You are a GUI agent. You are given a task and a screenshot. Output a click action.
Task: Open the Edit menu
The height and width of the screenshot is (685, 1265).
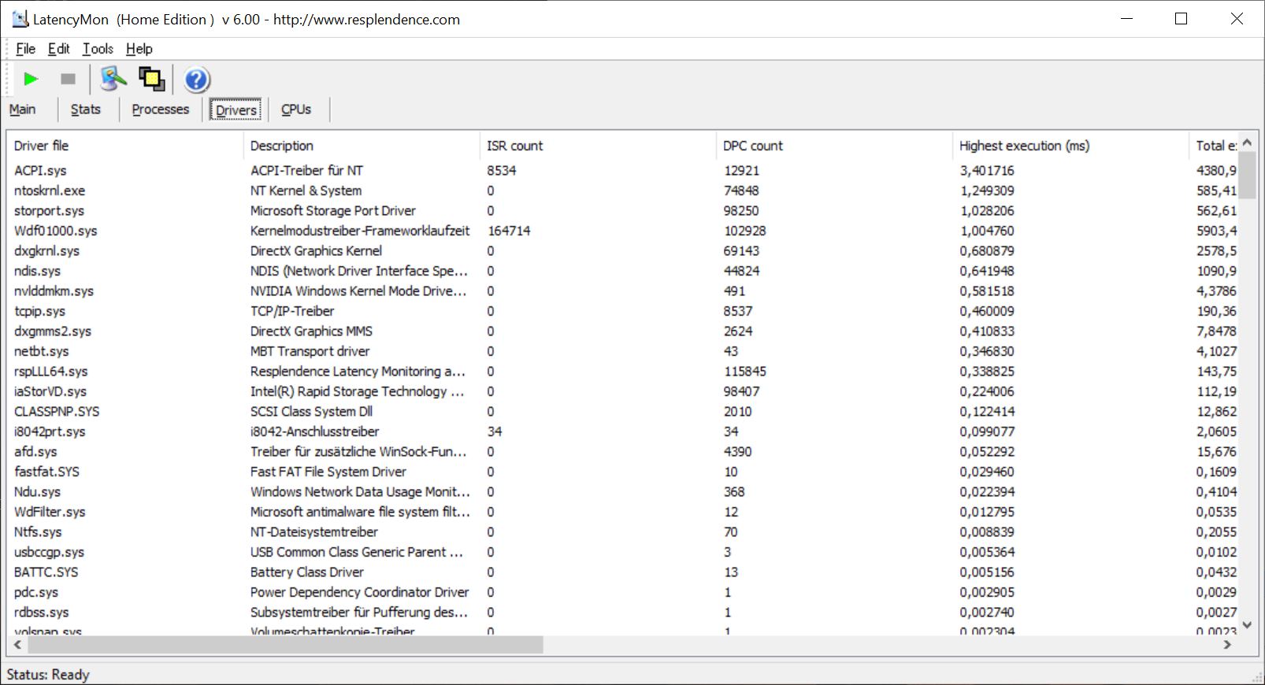click(x=58, y=49)
